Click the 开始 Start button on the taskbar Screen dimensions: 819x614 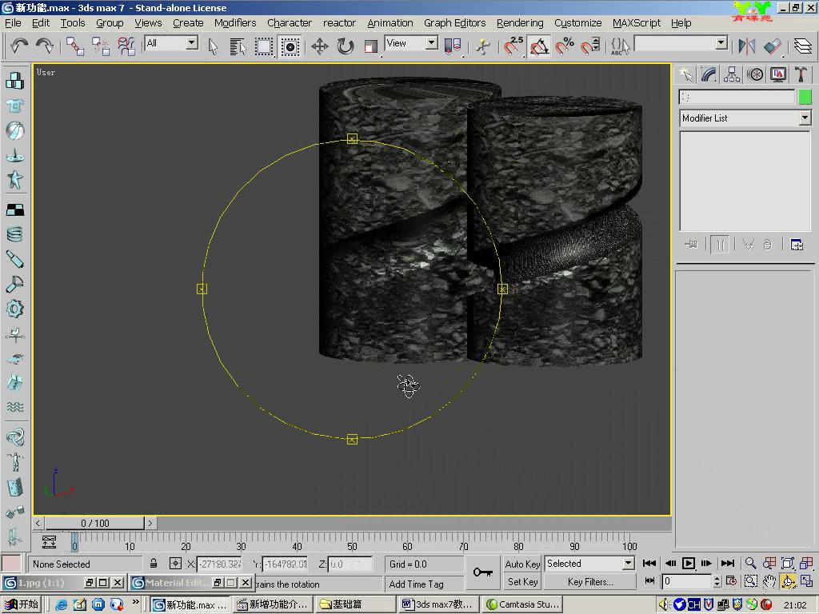pyautogui.click(x=21, y=604)
